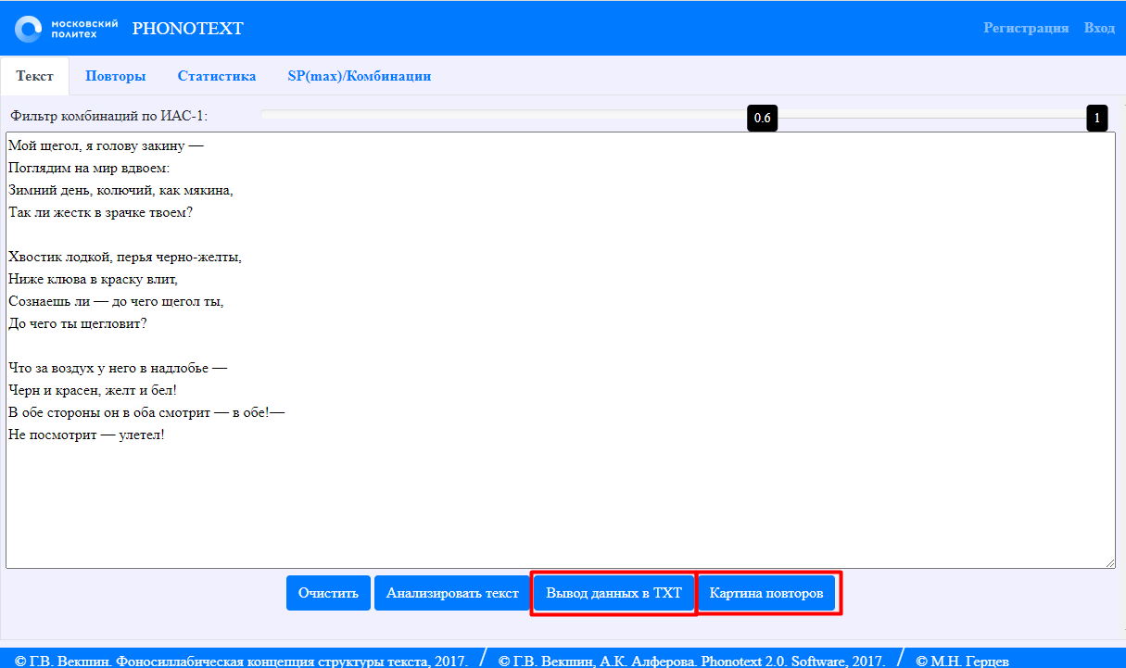Click the line 'Так ли жестк в зрачке твоем?'
This screenshot has height=668, width=1126.
(x=101, y=212)
